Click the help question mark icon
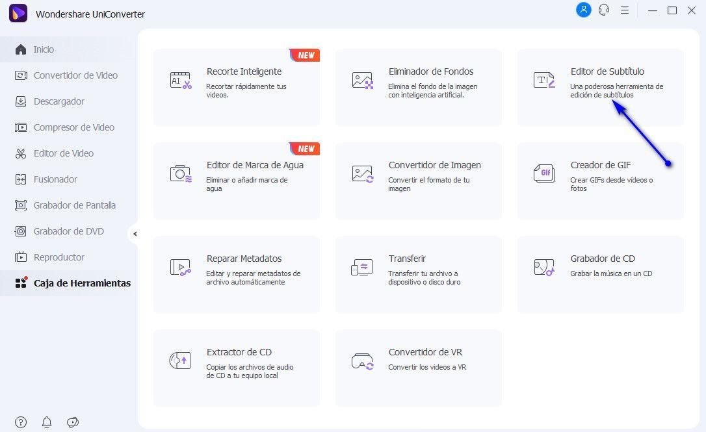The width and height of the screenshot is (706, 432). point(21,422)
